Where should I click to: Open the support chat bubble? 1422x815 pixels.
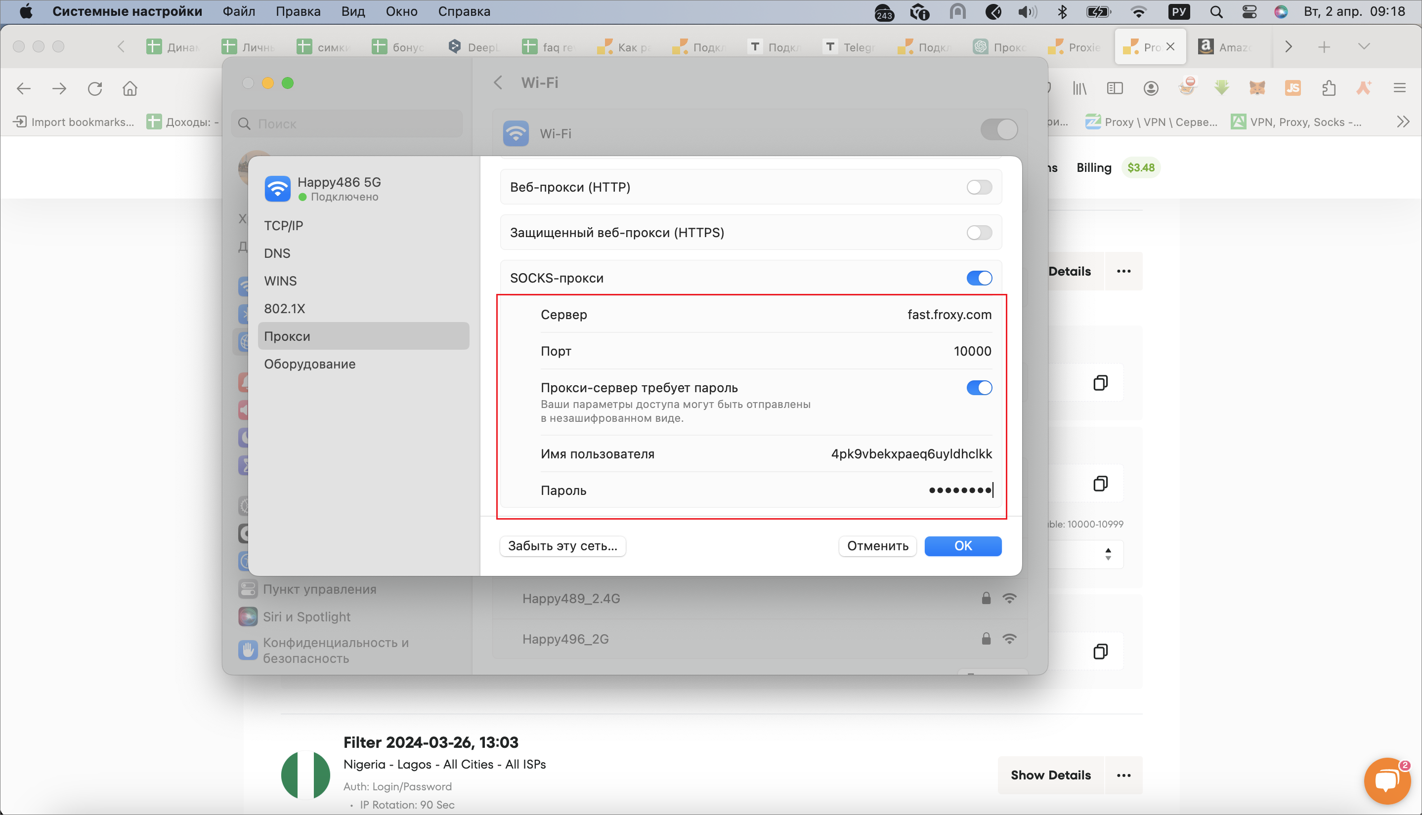[1387, 781]
